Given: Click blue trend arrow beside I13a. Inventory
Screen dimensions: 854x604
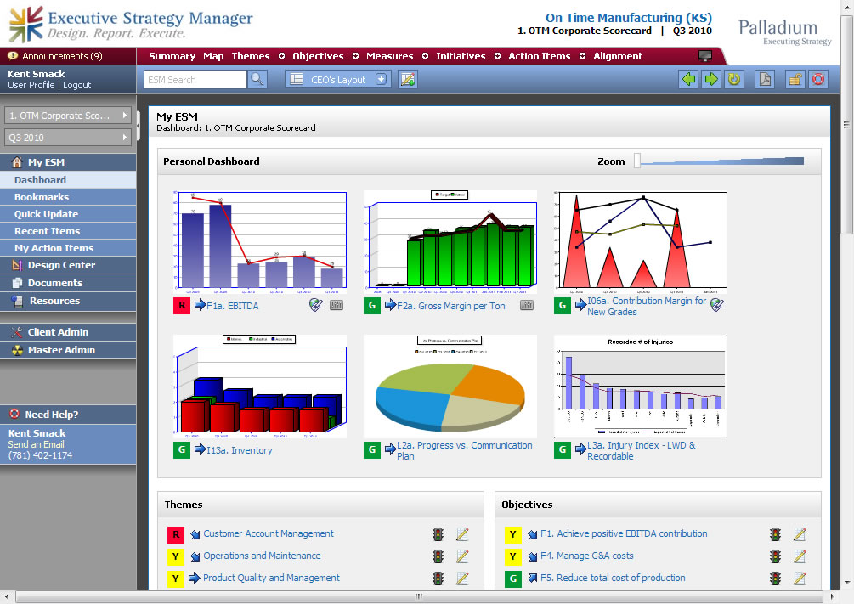Looking at the screenshot, I should [x=200, y=449].
